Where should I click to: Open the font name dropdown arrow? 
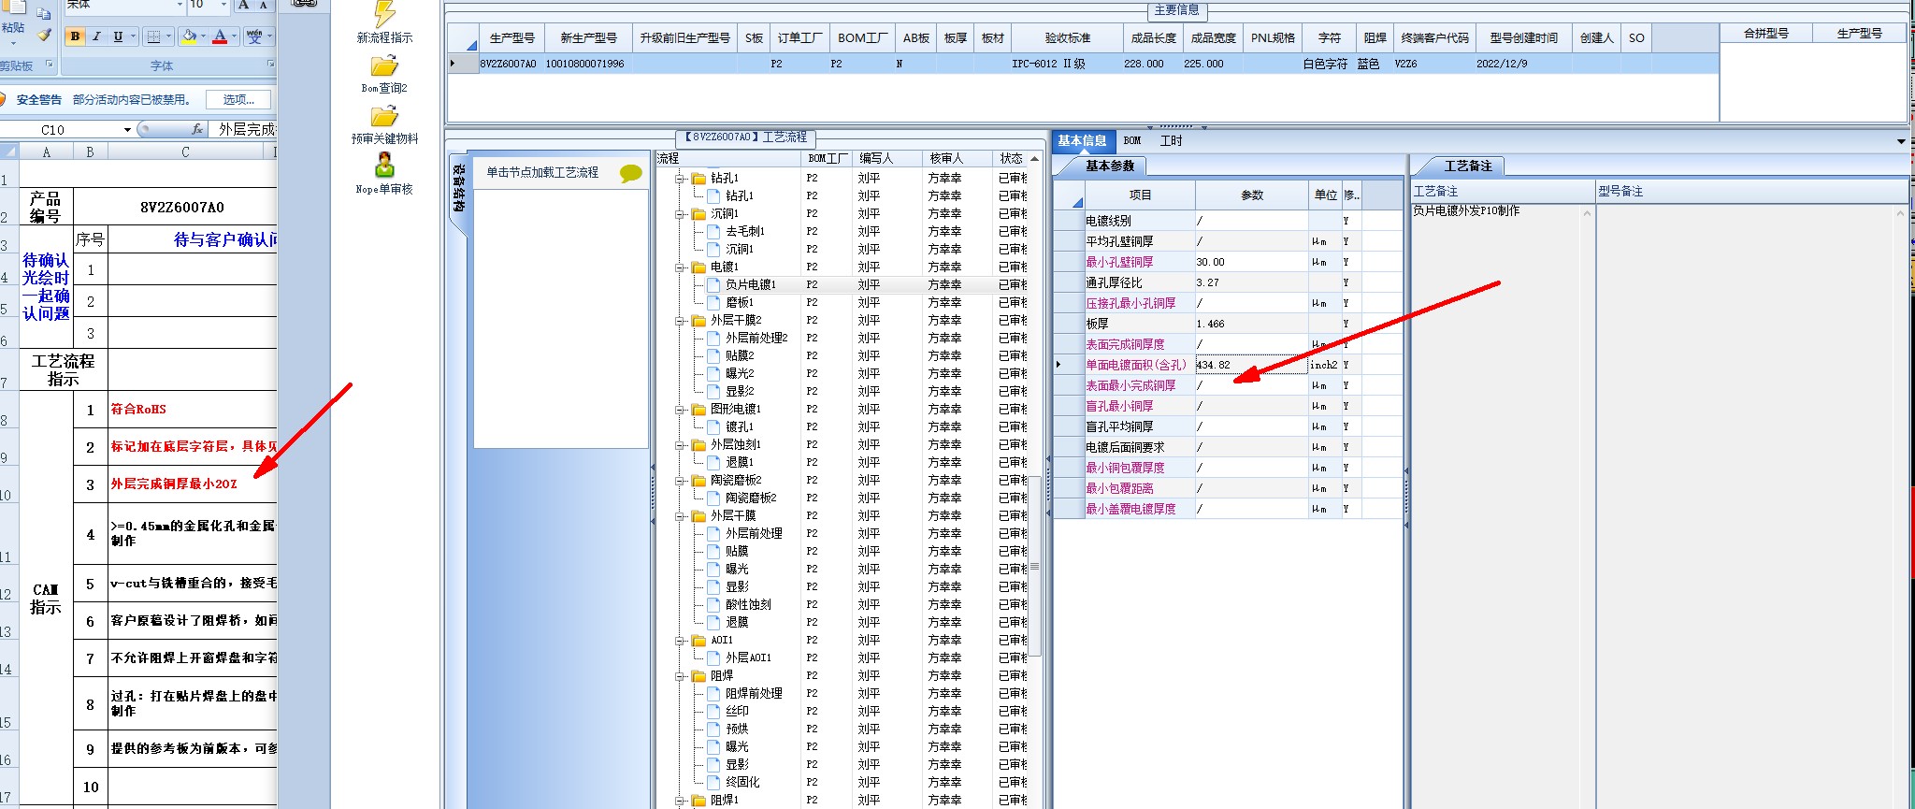coord(180,5)
